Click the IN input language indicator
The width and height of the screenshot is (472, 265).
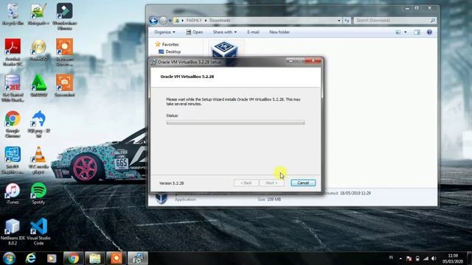[x=391, y=258]
